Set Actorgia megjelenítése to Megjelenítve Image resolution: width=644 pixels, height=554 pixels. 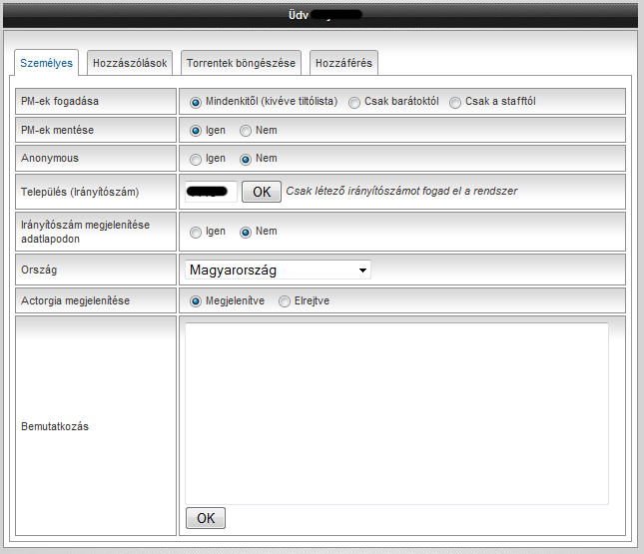pos(196,301)
